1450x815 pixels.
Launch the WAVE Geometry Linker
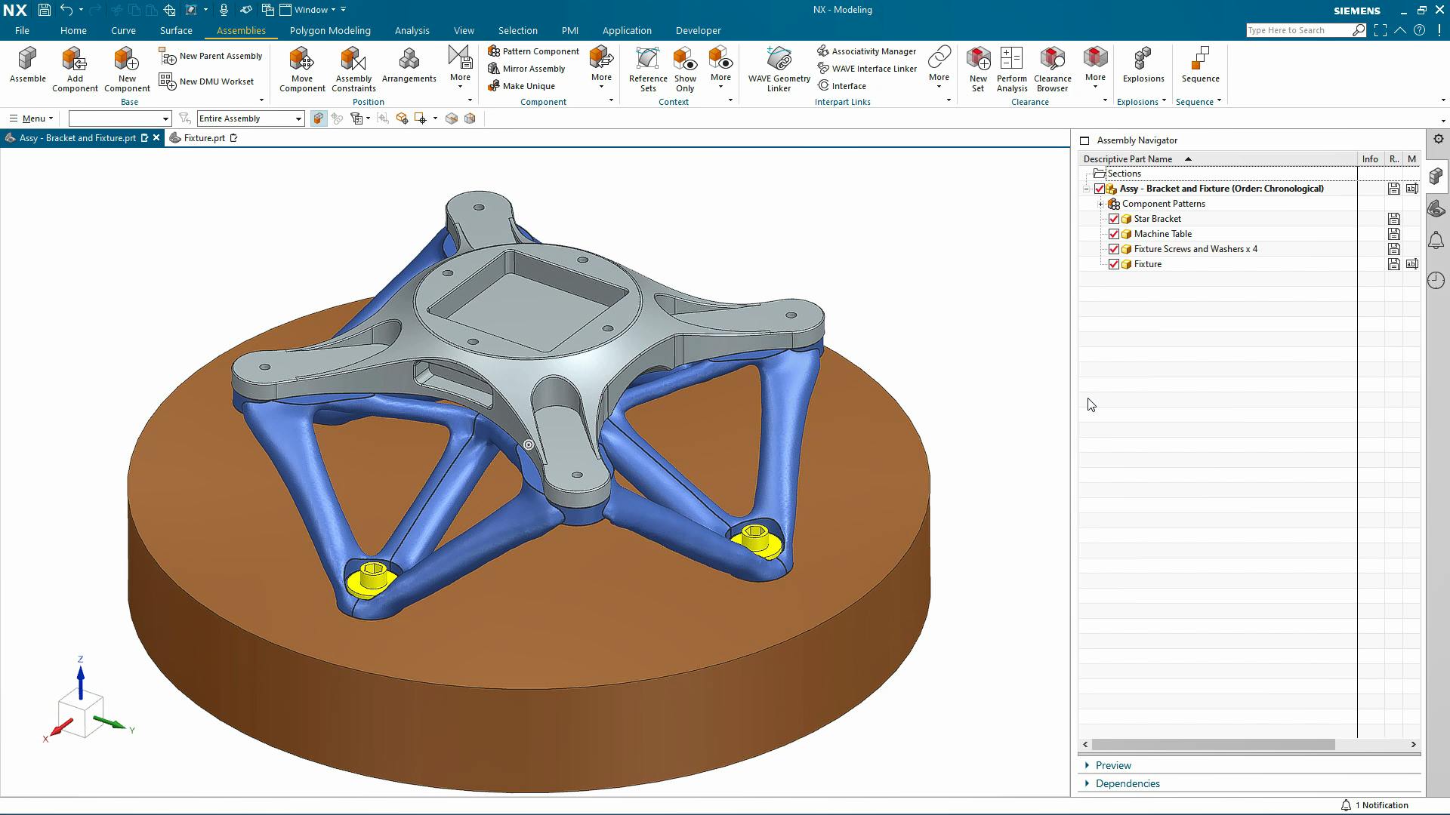(779, 60)
